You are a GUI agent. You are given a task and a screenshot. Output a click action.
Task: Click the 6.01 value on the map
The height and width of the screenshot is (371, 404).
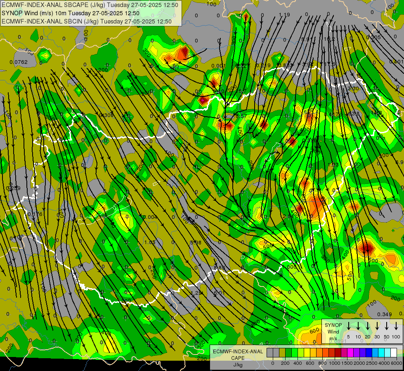[219, 293]
